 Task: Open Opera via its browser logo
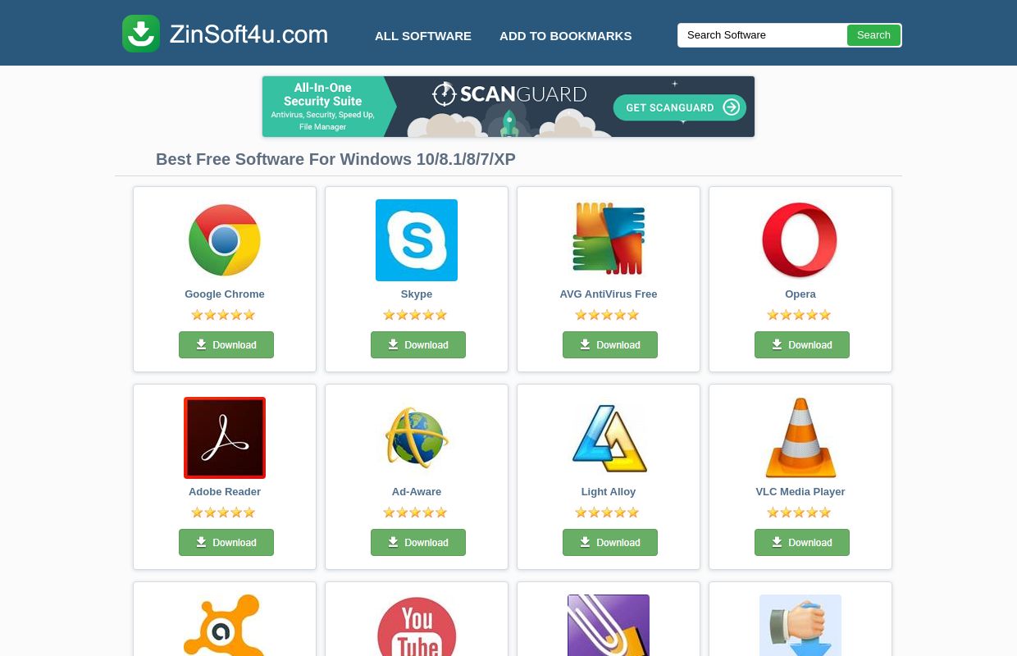(800, 239)
